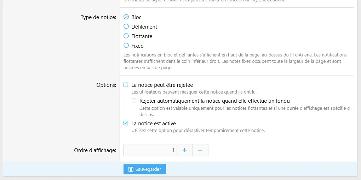Click hint text about users hiding notice
This screenshot has width=361, height=180.
coord(194,92)
